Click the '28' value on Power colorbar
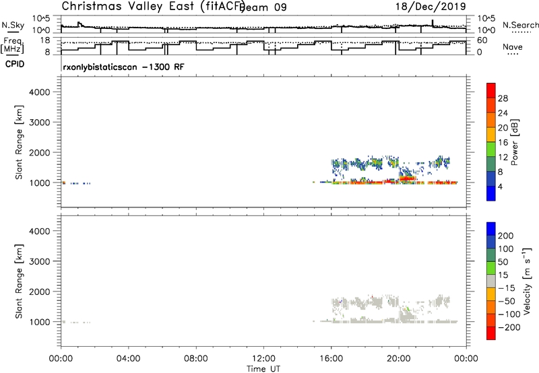The width and height of the screenshot is (539, 373). pos(503,98)
